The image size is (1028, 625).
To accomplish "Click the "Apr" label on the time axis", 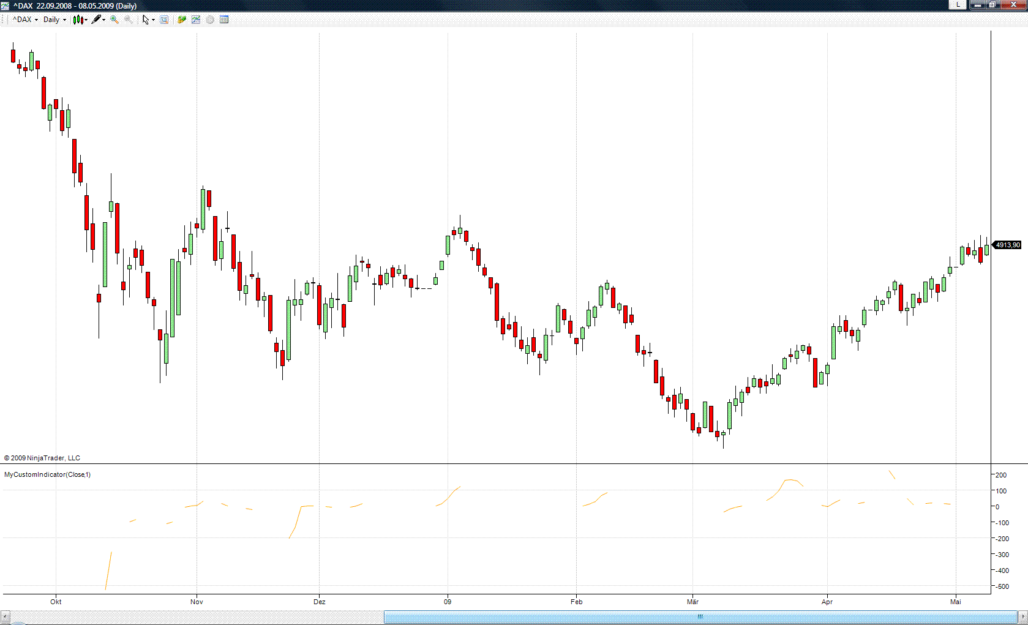I will tap(827, 602).
